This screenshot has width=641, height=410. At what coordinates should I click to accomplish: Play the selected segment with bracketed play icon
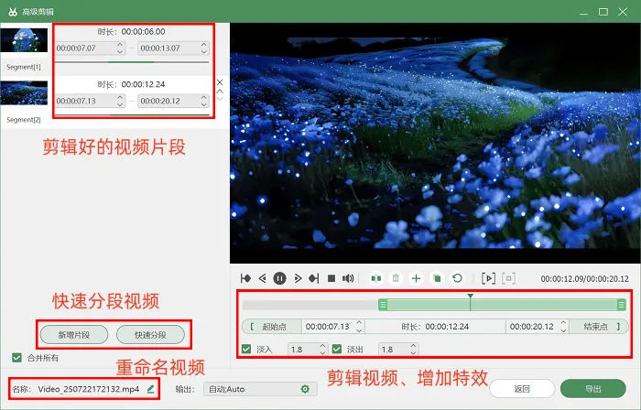point(488,278)
